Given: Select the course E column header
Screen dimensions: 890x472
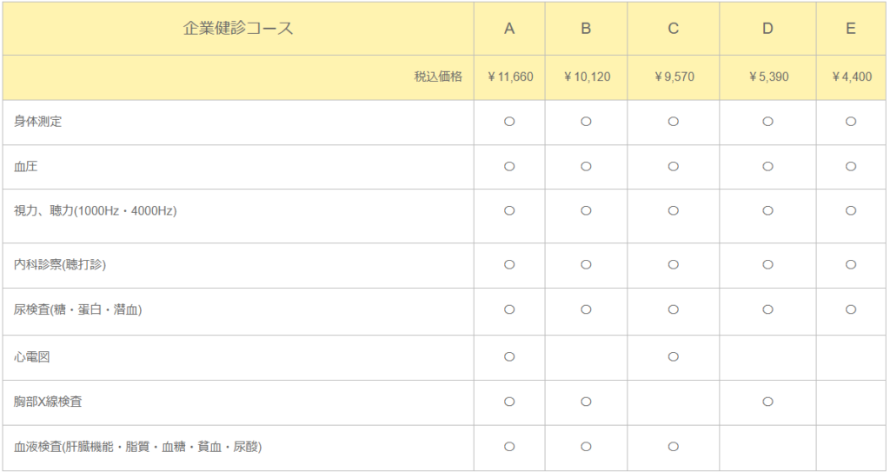Looking at the screenshot, I should (851, 29).
